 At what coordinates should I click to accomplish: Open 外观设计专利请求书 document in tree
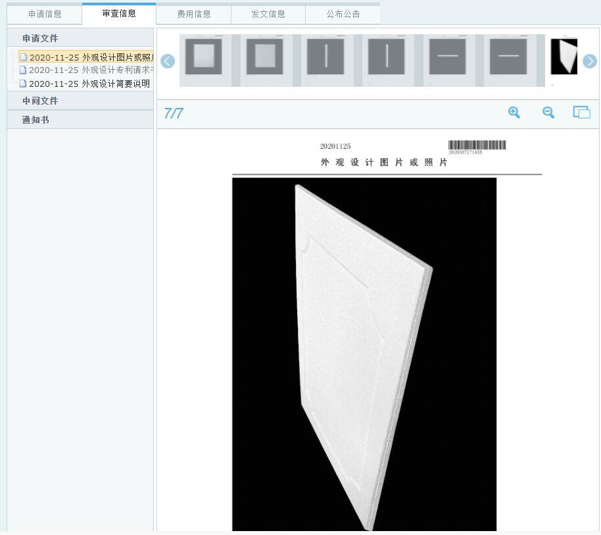(x=90, y=70)
